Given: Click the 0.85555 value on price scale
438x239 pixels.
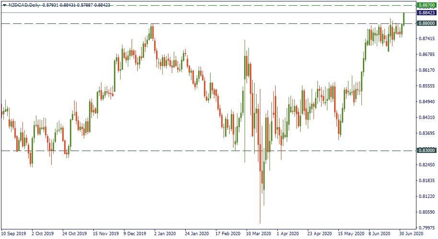Looking at the screenshot, I should tap(426, 86).
